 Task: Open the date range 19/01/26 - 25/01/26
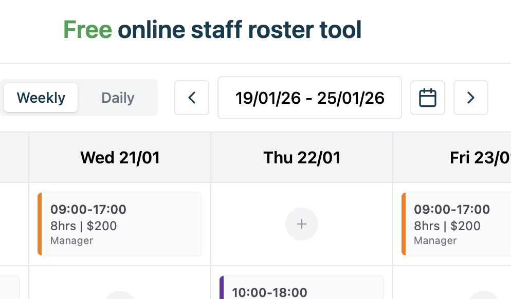click(x=309, y=98)
